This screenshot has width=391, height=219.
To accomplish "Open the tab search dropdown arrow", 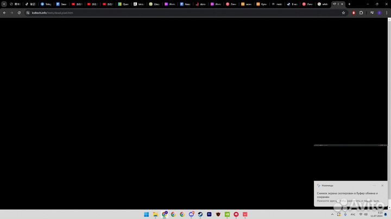I will (x=4, y=4).
